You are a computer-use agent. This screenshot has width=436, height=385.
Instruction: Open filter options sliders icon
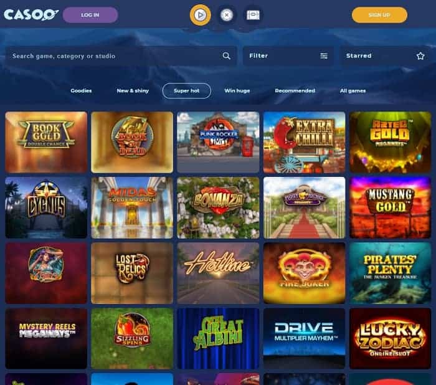click(324, 56)
